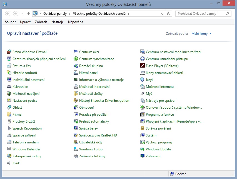Click the Zvuk speaker icon
The width and height of the screenshot is (237, 179).
9,163
